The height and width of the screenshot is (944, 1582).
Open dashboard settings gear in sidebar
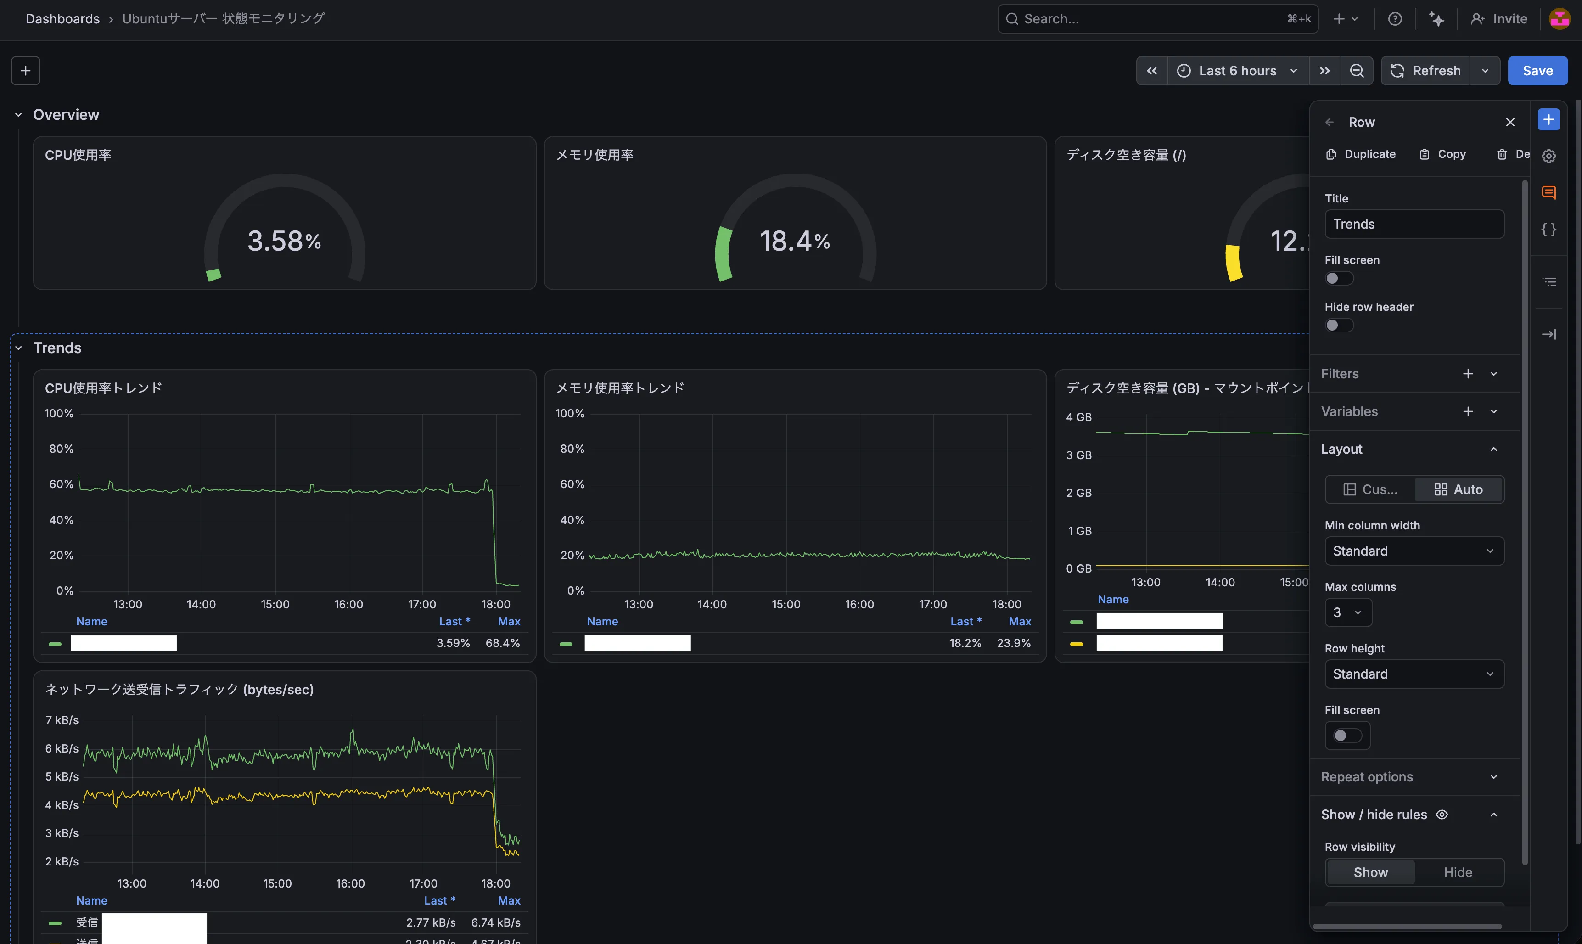click(1549, 156)
